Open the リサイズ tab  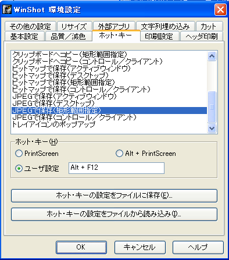[x=74, y=26]
